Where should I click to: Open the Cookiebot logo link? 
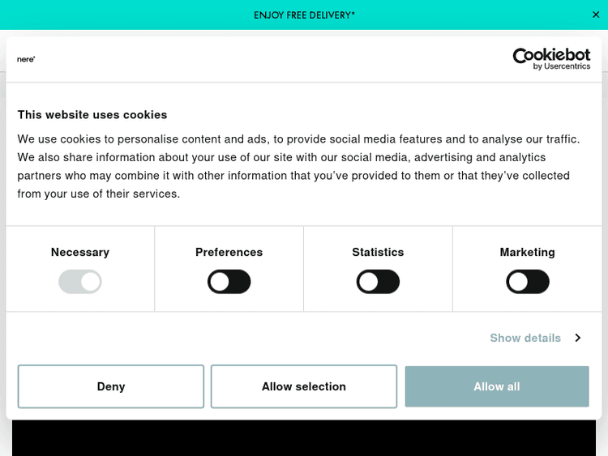point(551,58)
